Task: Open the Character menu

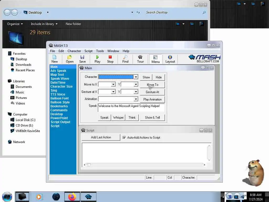Action: point(74,51)
